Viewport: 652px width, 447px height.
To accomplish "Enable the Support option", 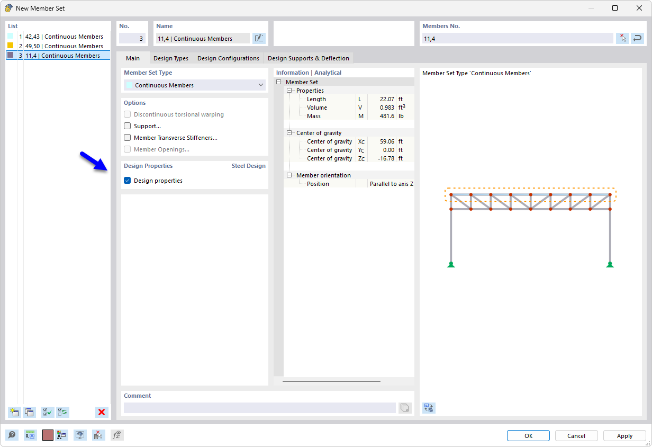I will 127,126.
